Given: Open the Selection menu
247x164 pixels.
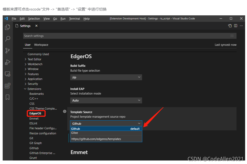Looking at the screenshot, I should 34,19.
